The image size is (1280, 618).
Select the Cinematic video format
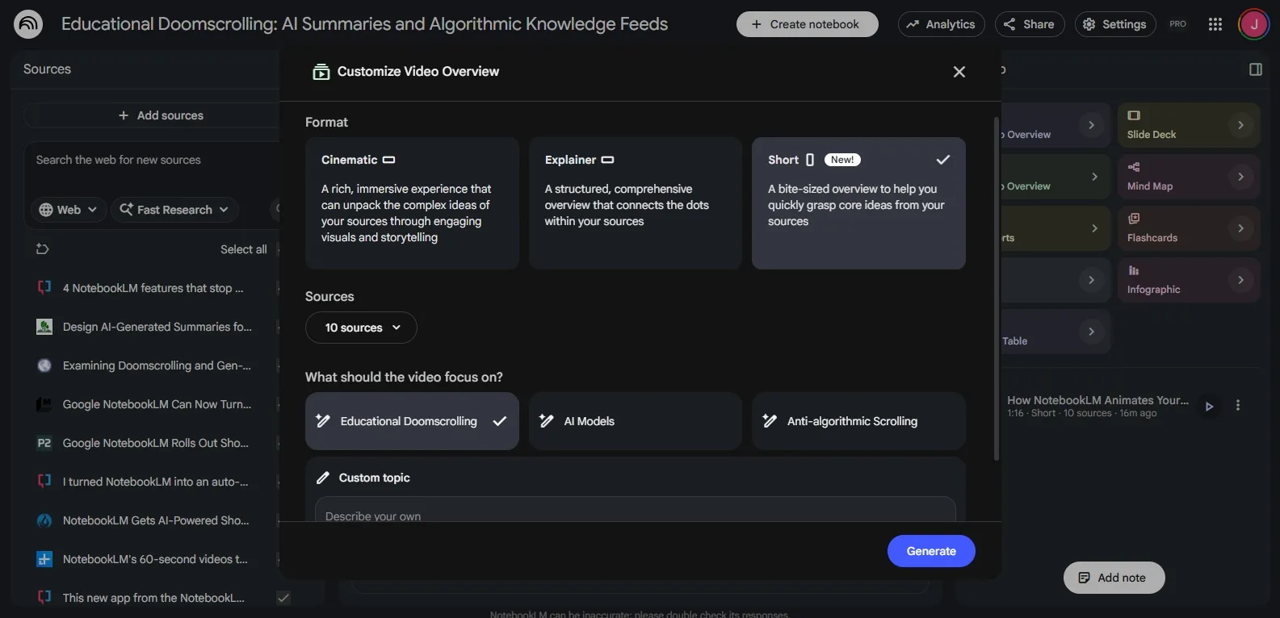coord(412,203)
